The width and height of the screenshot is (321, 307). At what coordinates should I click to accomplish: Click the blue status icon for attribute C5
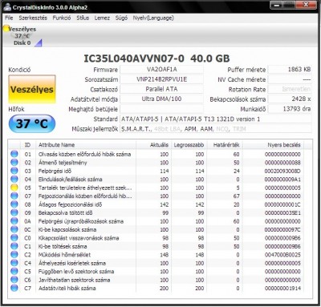tap(14, 272)
